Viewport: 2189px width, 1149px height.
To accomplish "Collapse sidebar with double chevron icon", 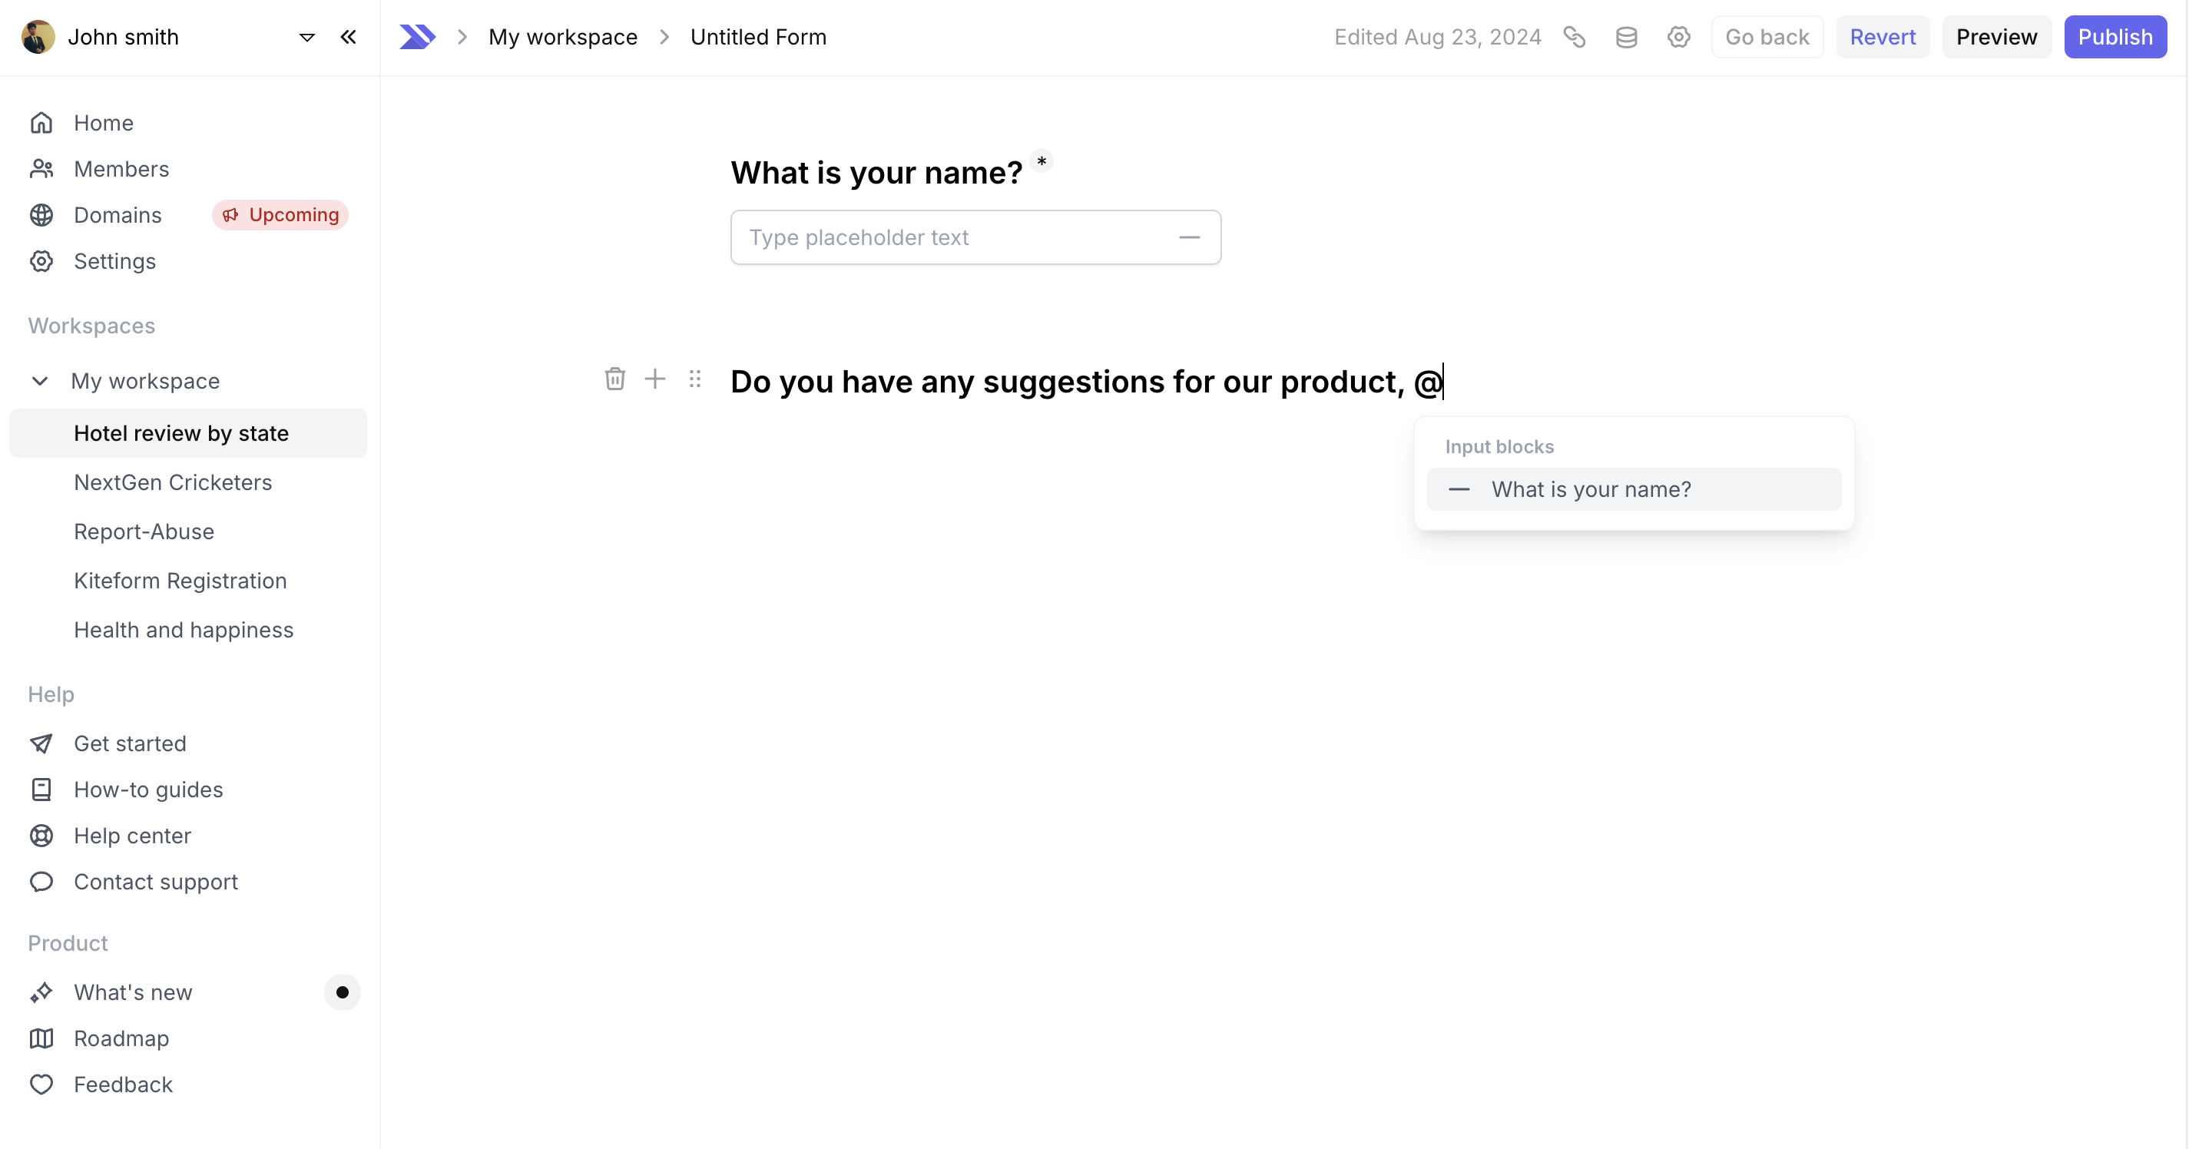I will [x=348, y=38].
